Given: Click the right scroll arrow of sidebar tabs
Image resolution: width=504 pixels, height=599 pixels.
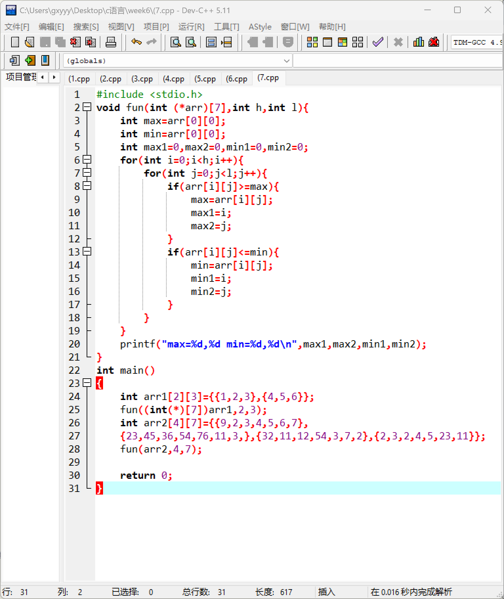Looking at the screenshot, I should tap(54, 78).
